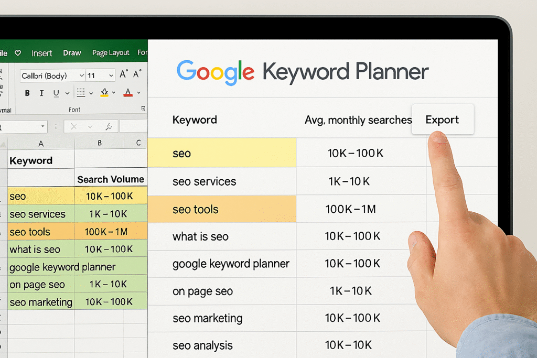This screenshot has width=537, height=358.
Task: Click the Cancel X icon in formula bar
Action: coord(73,127)
